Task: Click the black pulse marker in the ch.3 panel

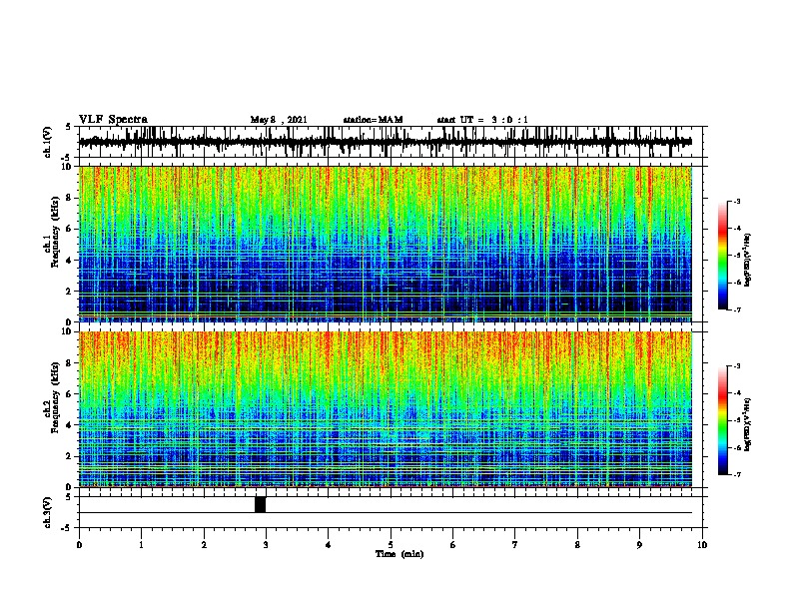Action: [260, 504]
